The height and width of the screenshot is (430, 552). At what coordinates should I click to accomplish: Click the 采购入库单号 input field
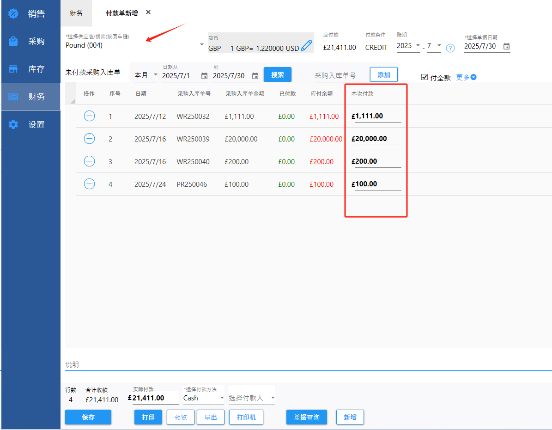[x=341, y=75]
